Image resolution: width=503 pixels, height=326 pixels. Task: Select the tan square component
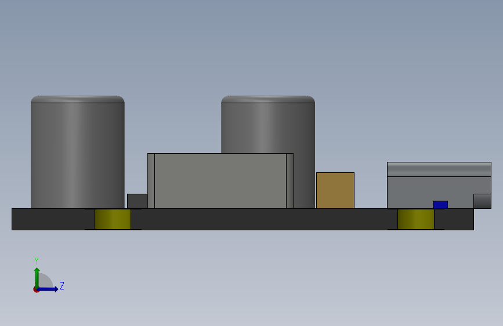335,191
